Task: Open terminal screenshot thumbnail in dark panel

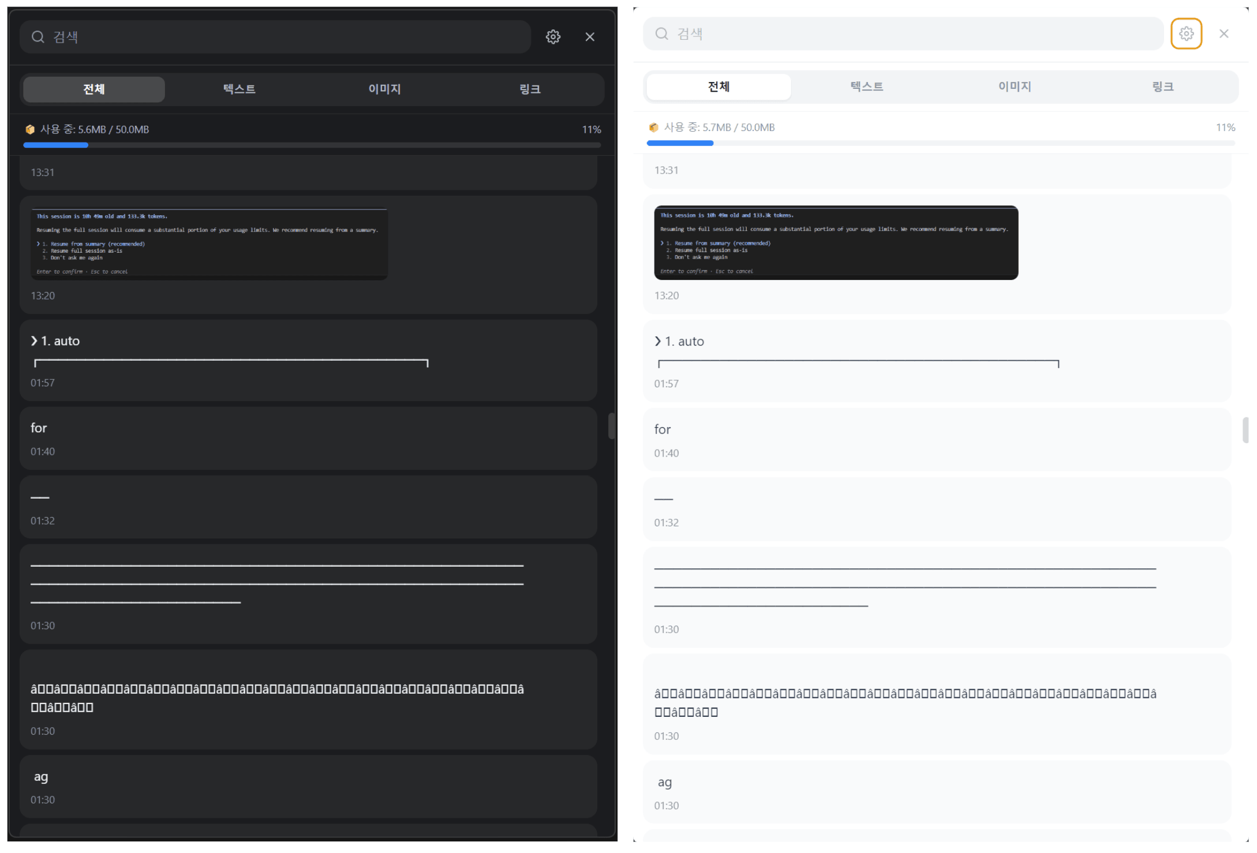Action: (209, 244)
